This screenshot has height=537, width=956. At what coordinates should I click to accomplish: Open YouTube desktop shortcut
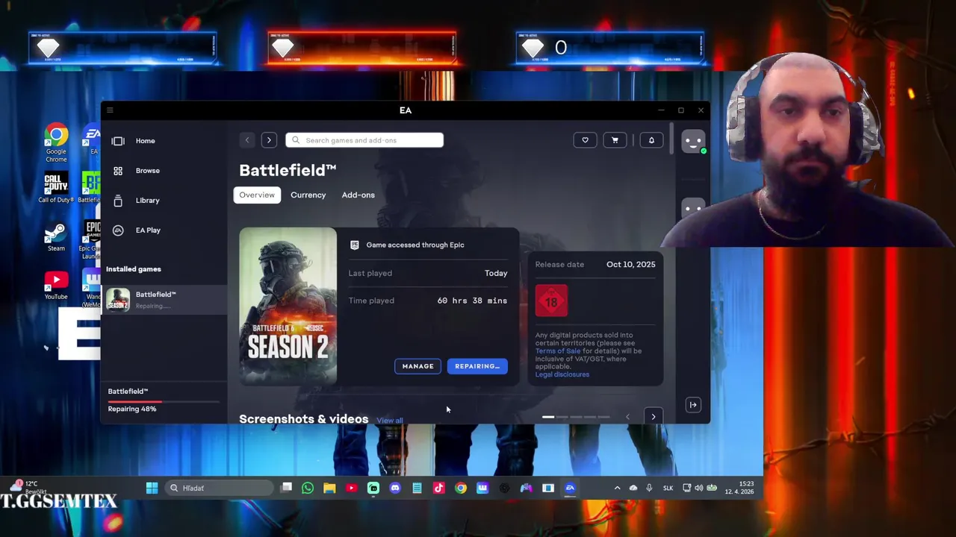[56, 286]
